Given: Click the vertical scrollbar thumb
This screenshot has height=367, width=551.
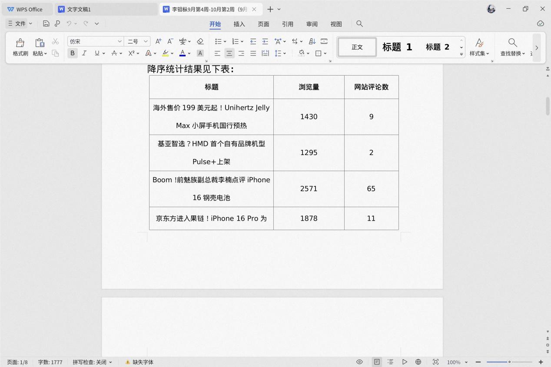Looking at the screenshot, I should [x=548, y=106].
